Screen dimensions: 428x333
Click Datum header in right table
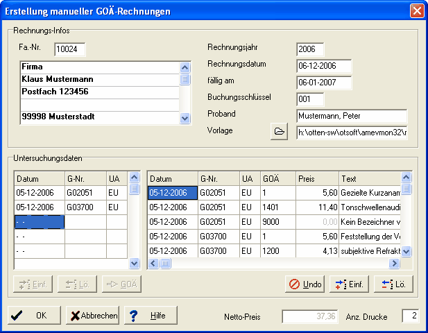173,179
